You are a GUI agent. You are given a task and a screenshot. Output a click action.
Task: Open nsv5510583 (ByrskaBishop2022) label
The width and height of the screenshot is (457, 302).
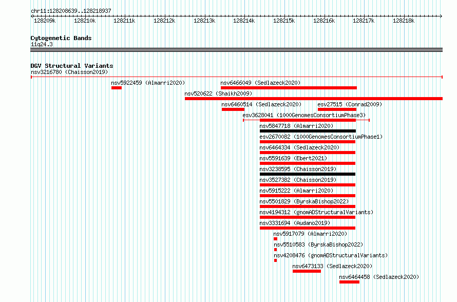click(318, 244)
